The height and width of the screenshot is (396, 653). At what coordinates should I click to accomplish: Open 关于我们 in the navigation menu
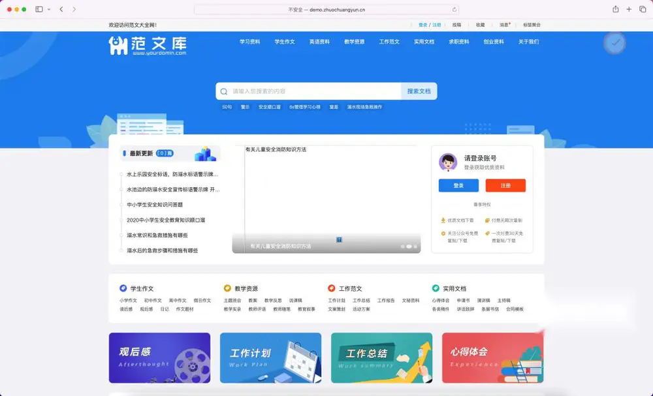(x=528, y=42)
